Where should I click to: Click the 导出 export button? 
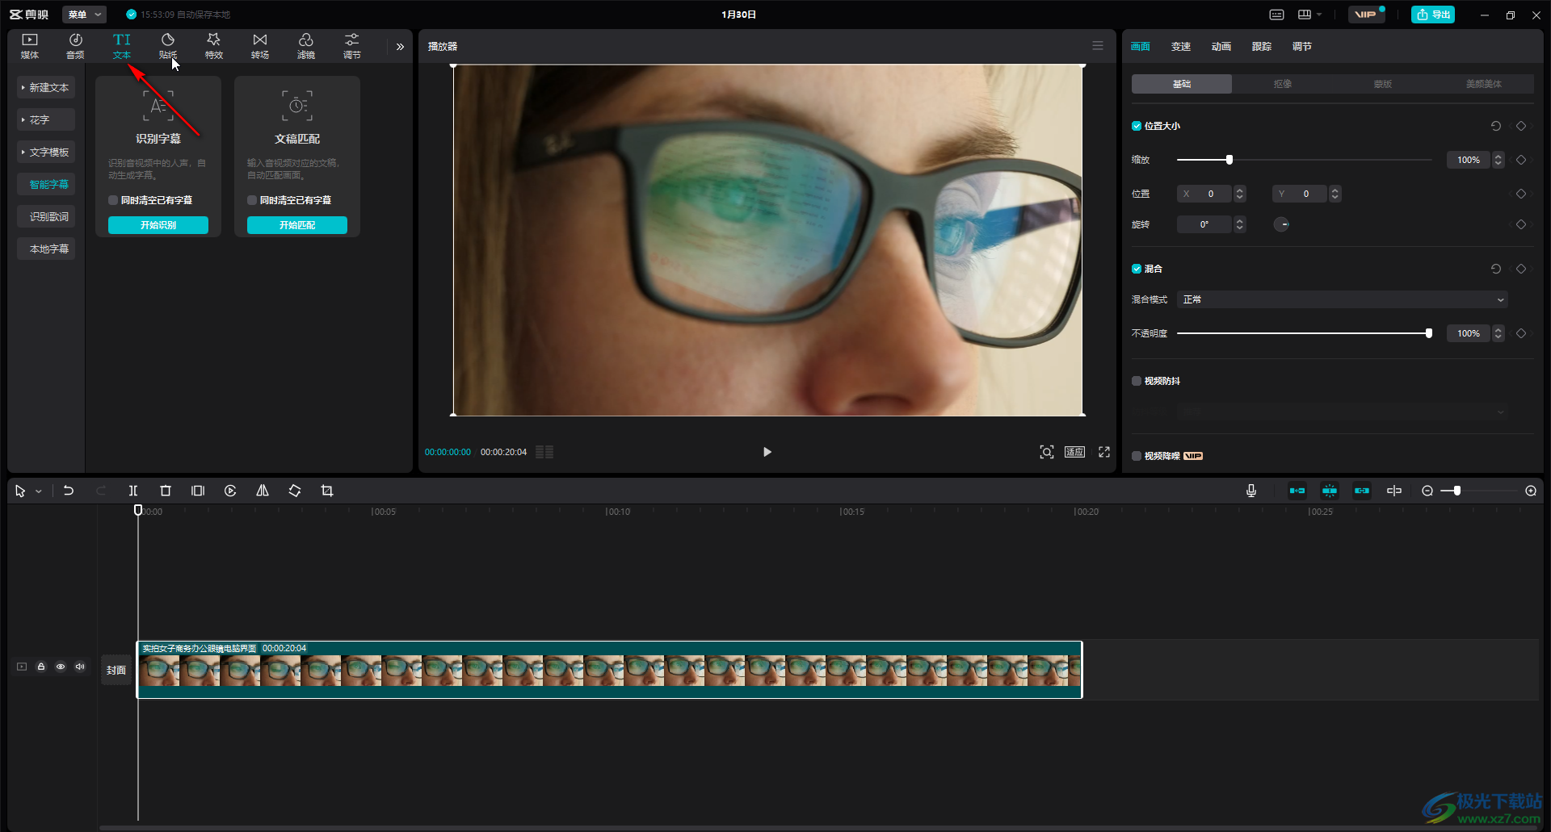1433,15
